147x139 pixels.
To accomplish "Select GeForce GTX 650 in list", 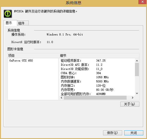I will click(x=21, y=61).
